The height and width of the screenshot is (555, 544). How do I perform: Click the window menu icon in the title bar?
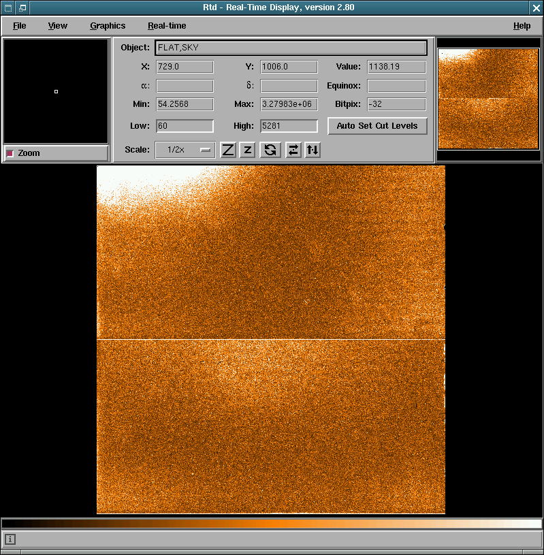coord(7,7)
